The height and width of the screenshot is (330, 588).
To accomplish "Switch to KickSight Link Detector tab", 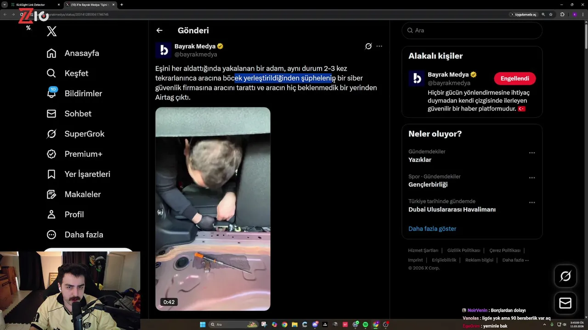I will coord(35,5).
